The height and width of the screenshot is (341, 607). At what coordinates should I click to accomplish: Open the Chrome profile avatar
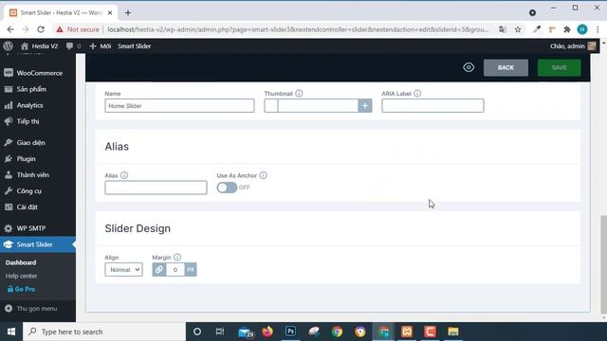point(582,29)
